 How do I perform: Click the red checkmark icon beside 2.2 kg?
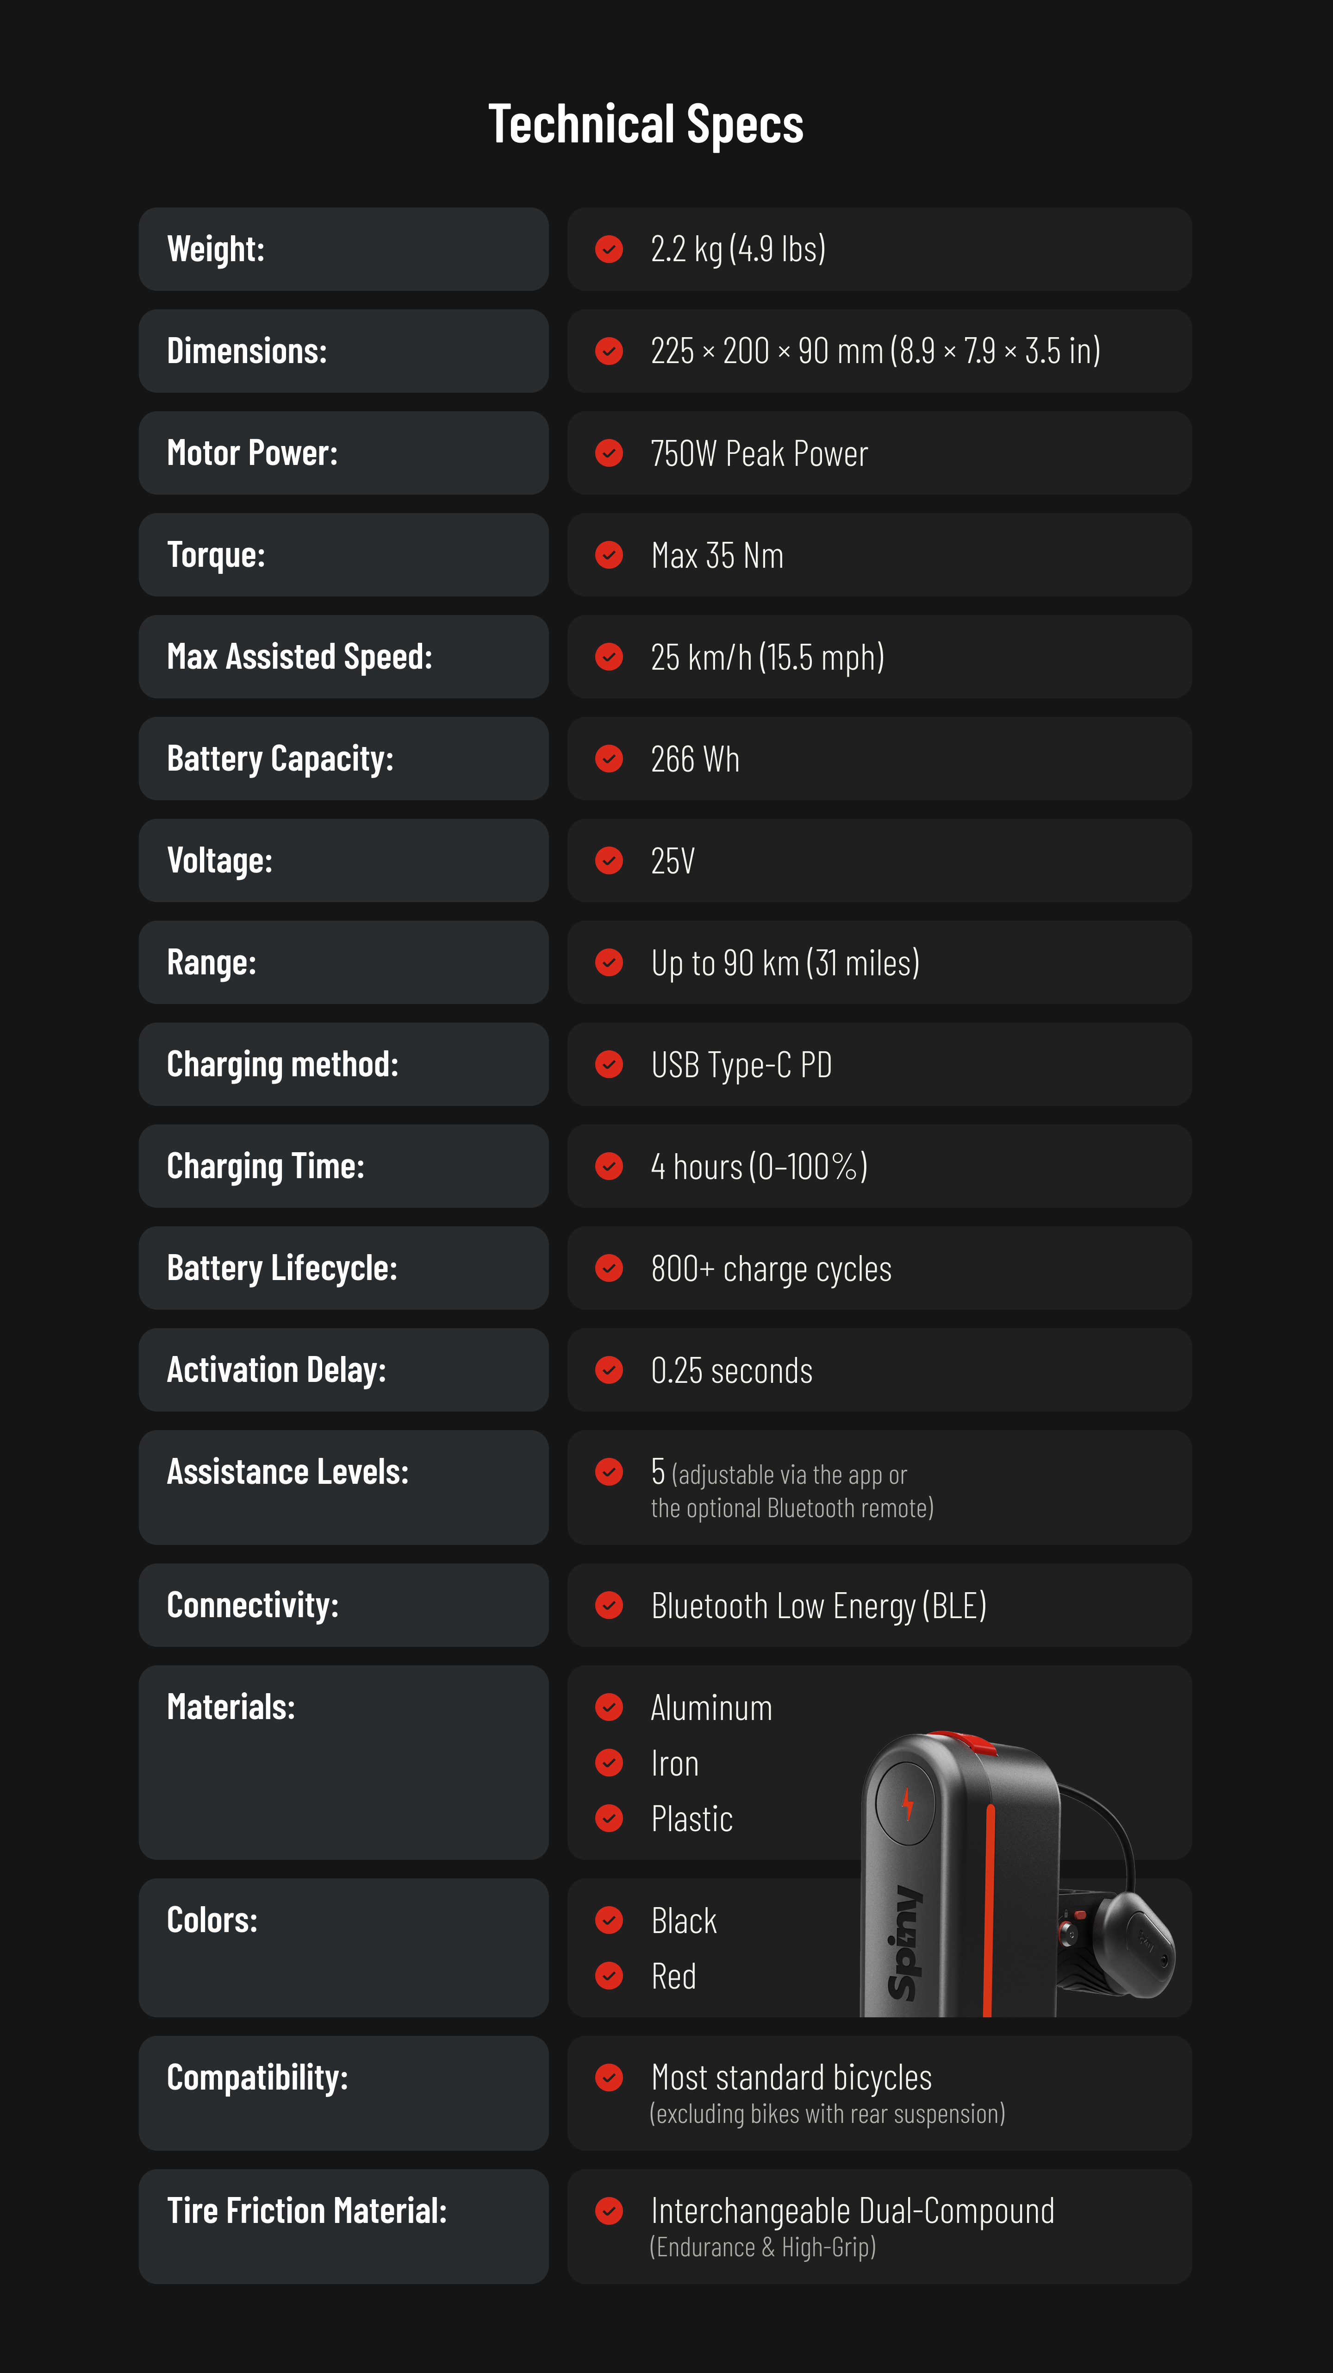pyautogui.click(x=609, y=249)
